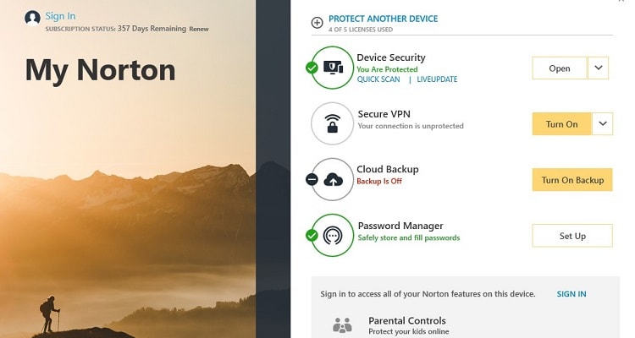Screen dimensions: 635x338
Task: Turn On the Secure VPN
Action: click(561, 123)
